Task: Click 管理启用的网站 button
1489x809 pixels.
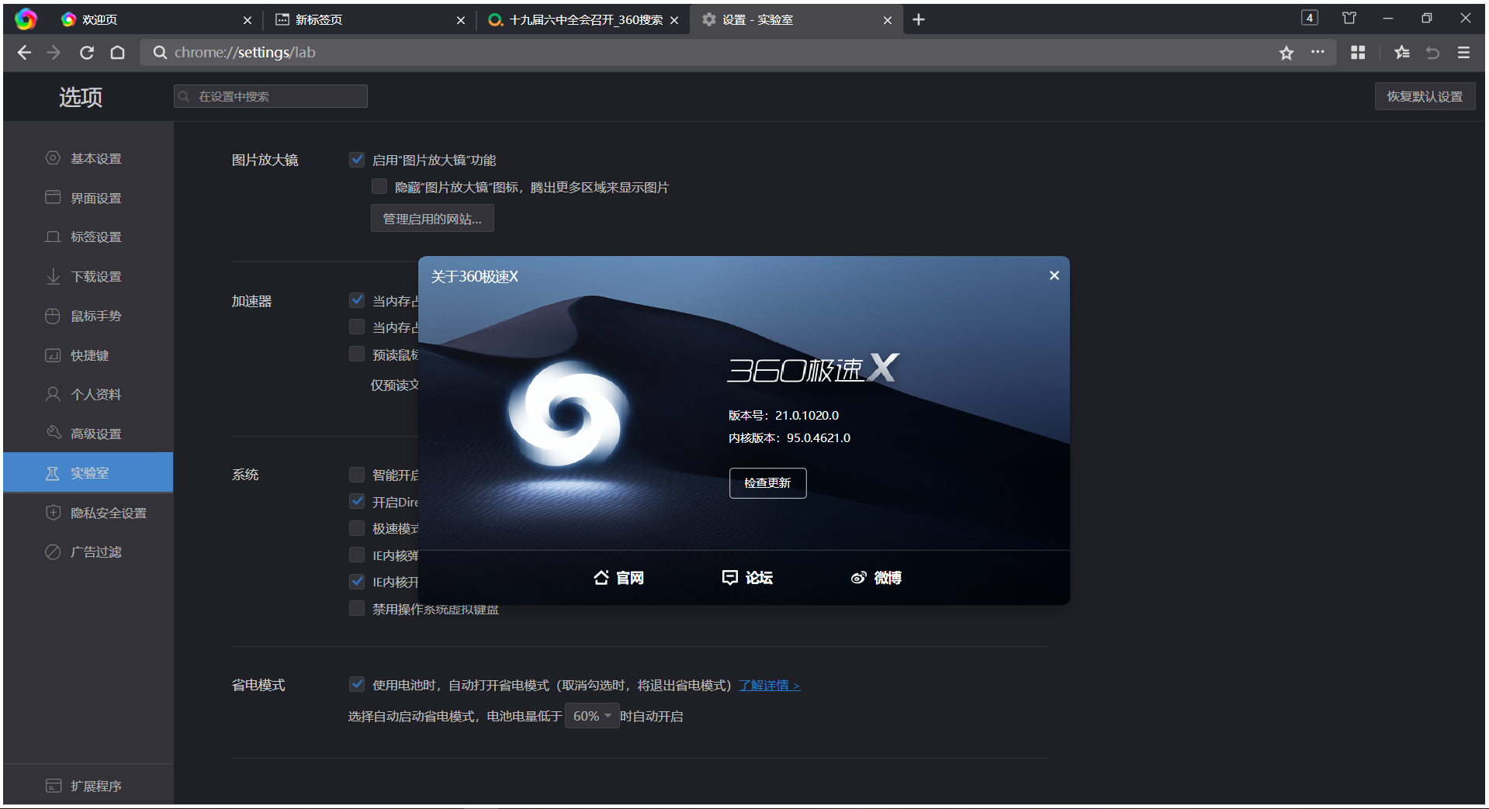Action: (x=432, y=219)
